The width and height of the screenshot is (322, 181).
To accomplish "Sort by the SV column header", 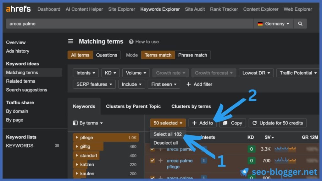I will pos(269,137).
